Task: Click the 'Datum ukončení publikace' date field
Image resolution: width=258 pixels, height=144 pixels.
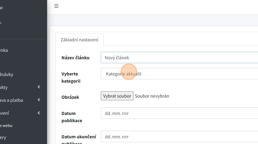Action: coord(179,137)
